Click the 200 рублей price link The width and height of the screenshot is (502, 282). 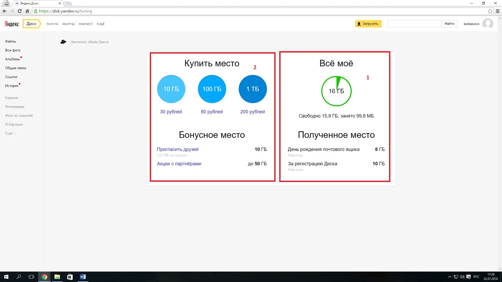[253, 112]
